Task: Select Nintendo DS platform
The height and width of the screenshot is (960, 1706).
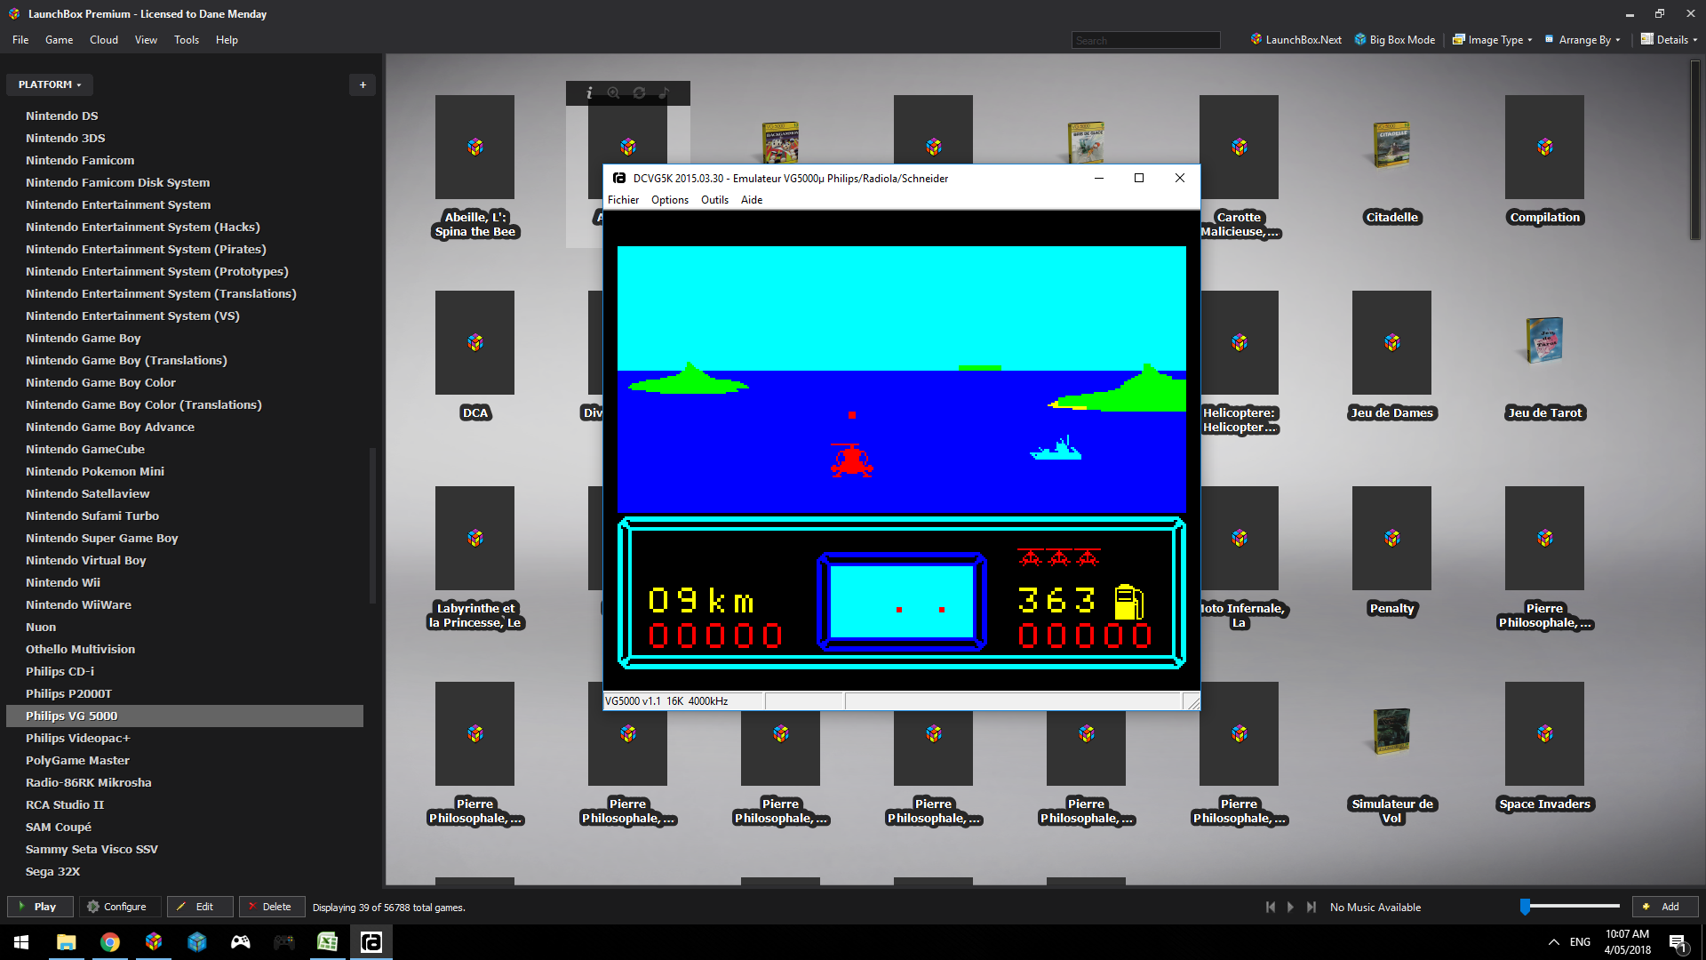Action: (62, 116)
